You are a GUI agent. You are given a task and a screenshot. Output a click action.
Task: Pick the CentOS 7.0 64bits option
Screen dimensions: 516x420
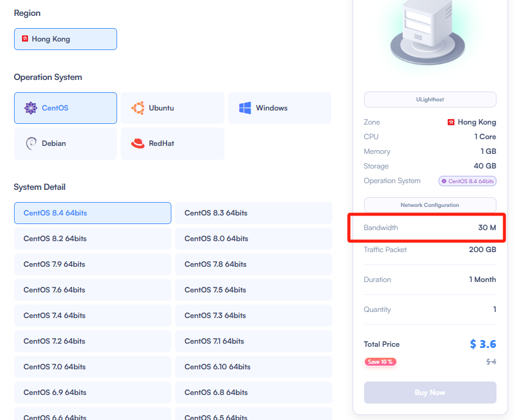(x=93, y=367)
